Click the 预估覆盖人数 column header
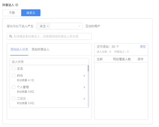 coord(122,59)
